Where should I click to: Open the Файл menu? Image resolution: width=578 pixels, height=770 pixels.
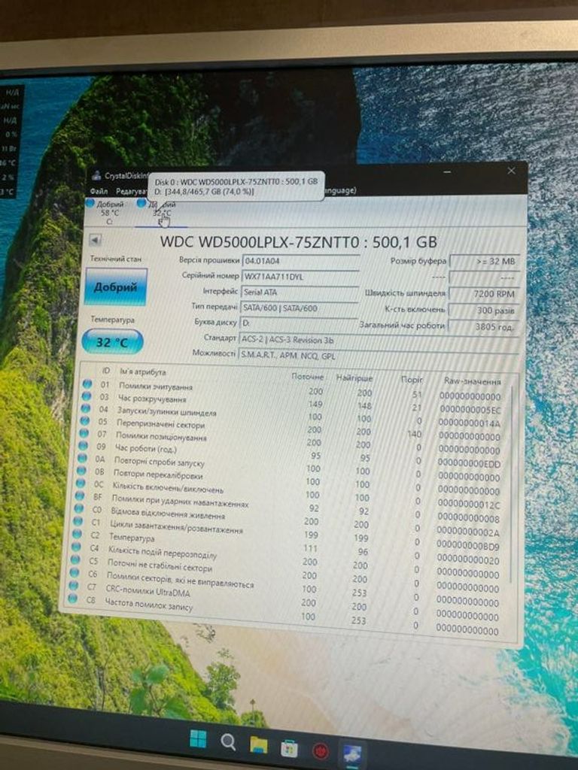click(x=99, y=191)
